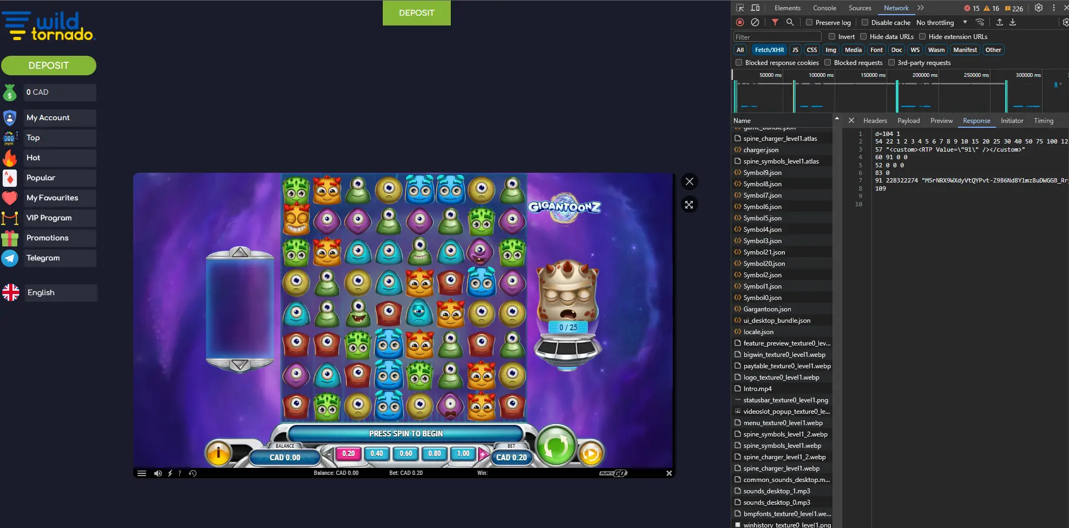This screenshot has width=1069, height=528.
Task: Open network conditions wifi icon
Action: click(x=980, y=22)
